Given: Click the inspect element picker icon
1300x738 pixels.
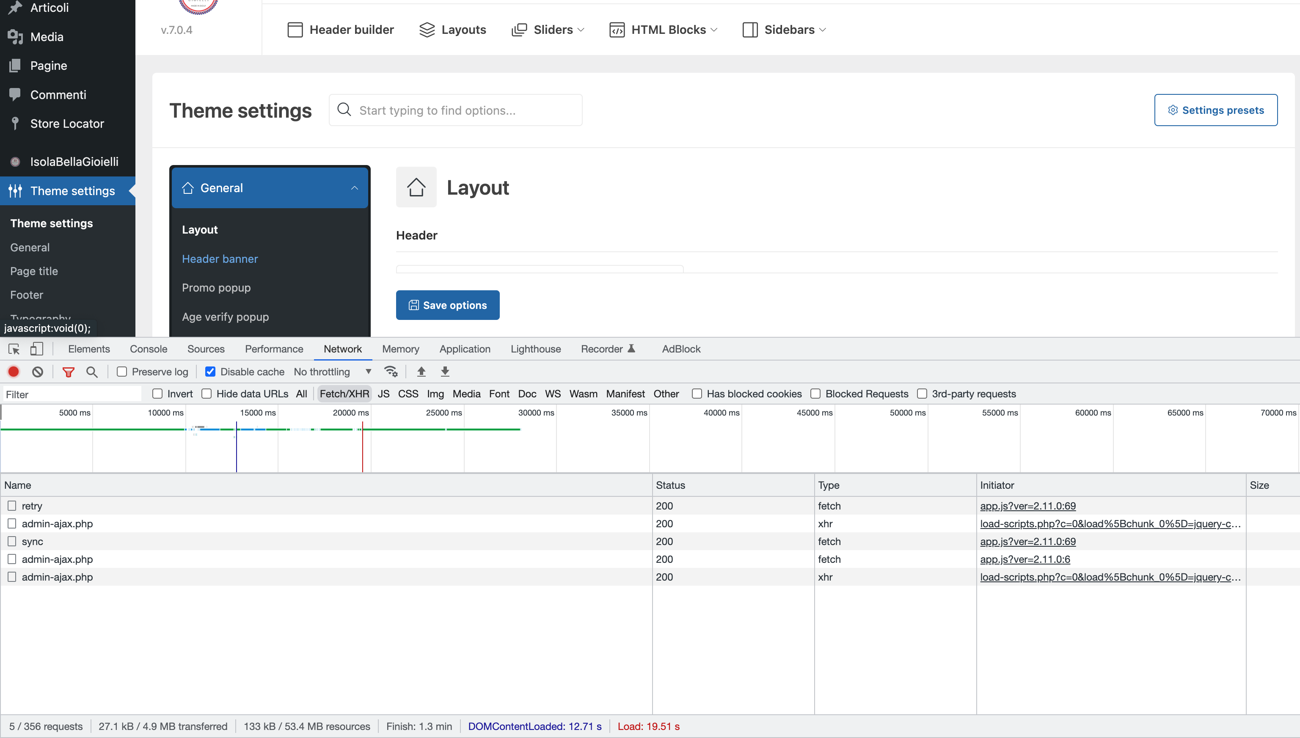Looking at the screenshot, I should [x=14, y=349].
